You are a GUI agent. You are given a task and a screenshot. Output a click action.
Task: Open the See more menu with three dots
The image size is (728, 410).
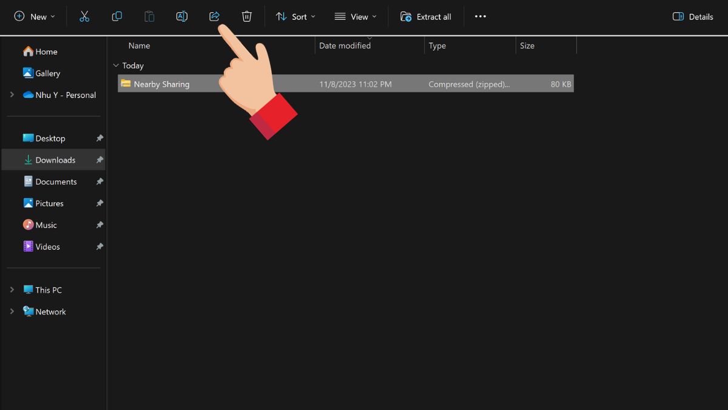point(480,16)
